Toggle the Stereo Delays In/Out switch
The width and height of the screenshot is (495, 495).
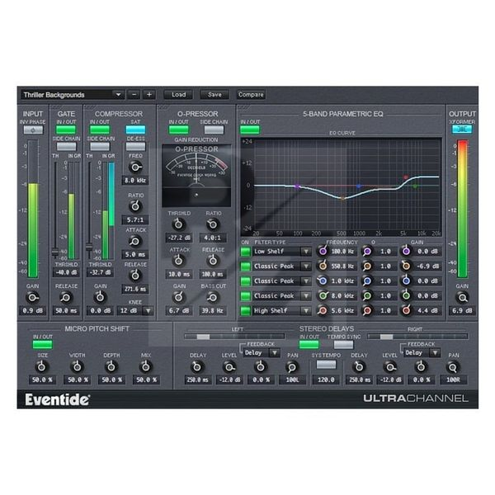309,344
